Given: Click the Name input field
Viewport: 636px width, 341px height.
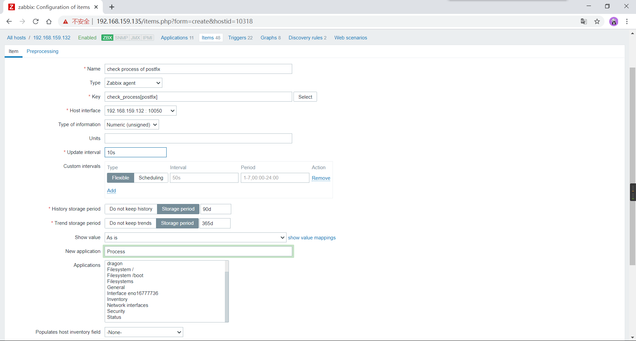Looking at the screenshot, I should 198,69.
